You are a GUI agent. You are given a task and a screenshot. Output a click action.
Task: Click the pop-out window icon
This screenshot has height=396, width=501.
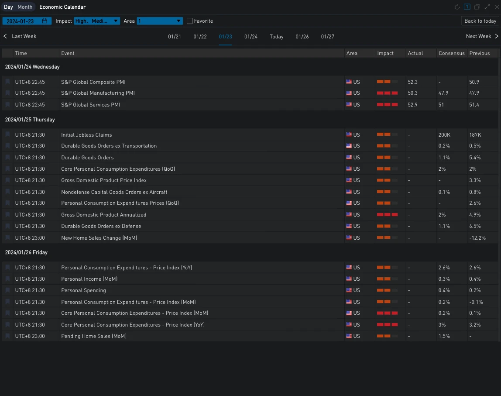click(477, 7)
